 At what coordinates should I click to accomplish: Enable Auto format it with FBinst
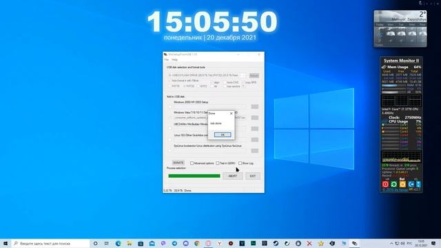170,81
